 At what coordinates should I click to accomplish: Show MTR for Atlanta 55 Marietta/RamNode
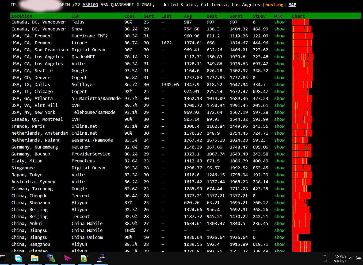279,99
